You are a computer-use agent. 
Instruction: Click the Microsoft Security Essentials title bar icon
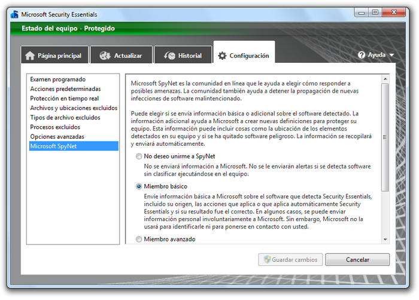click(x=14, y=14)
